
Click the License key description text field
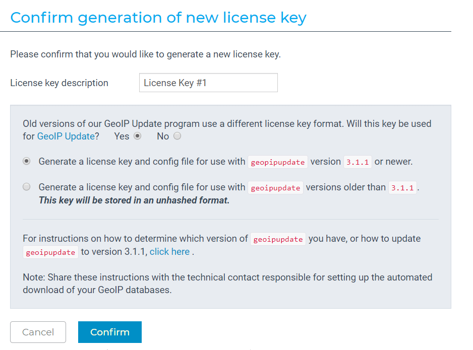(208, 83)
